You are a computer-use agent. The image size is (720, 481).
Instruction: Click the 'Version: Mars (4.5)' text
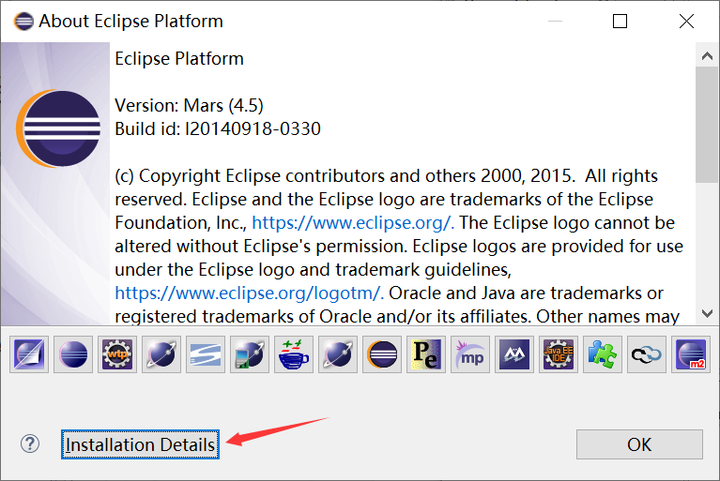click(189, 106)
